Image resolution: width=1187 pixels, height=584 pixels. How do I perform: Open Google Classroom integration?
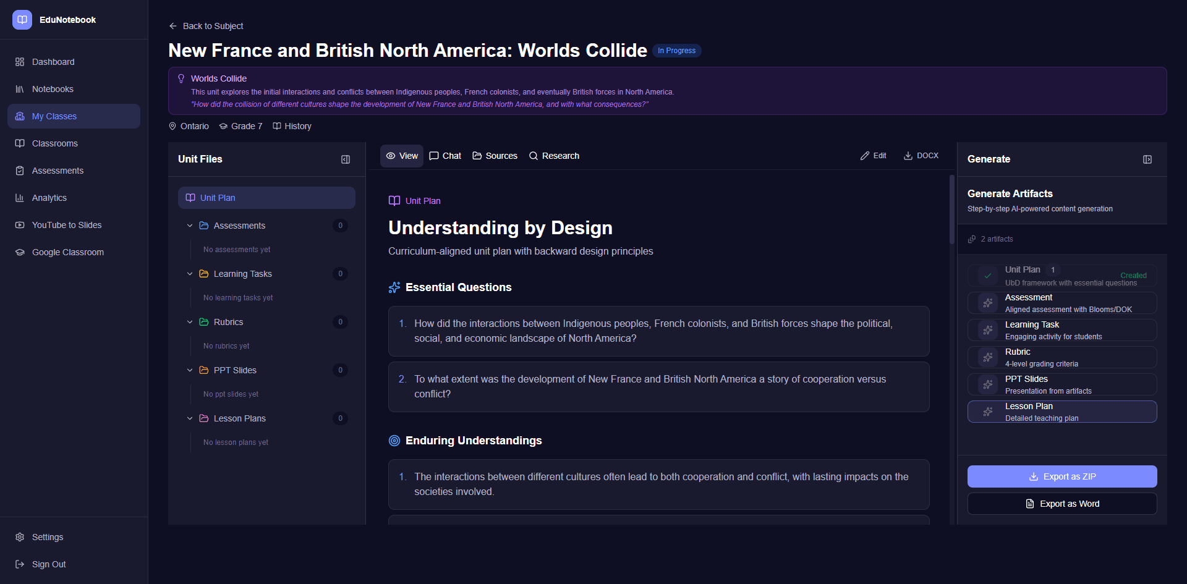coord(68,252)
